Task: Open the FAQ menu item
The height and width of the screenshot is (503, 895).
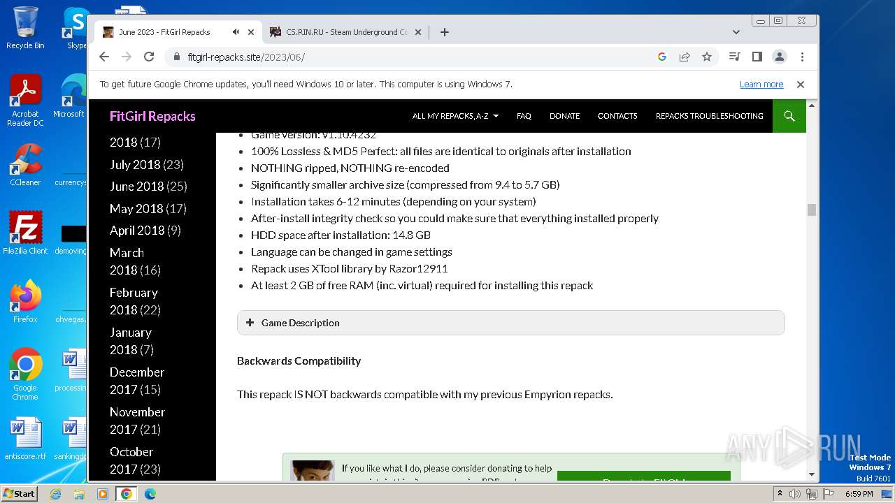Action: (x=524, y=116)
